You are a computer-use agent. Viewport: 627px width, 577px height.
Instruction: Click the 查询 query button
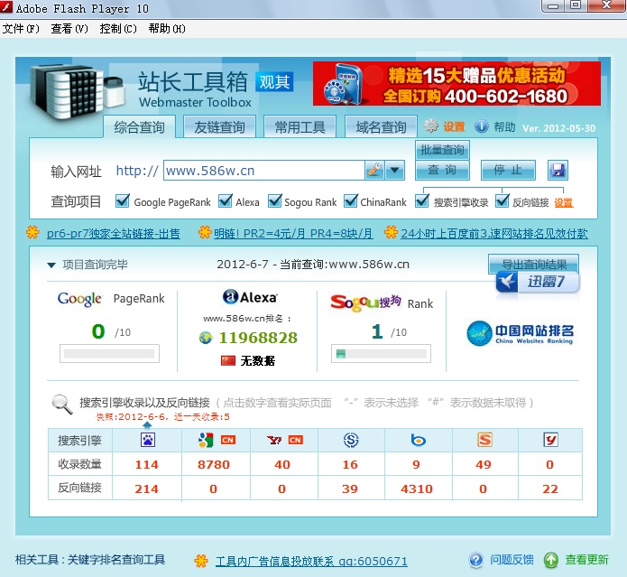[x=442, y=170]
